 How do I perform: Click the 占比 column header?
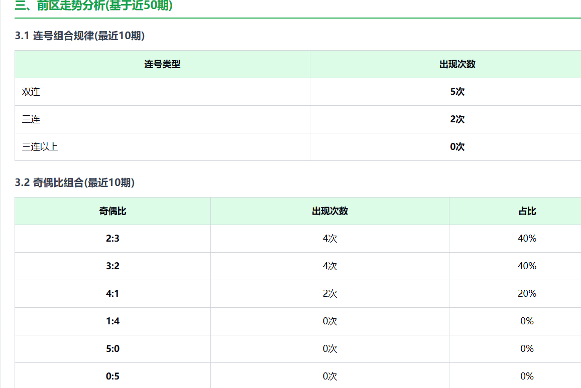(527, 211)
